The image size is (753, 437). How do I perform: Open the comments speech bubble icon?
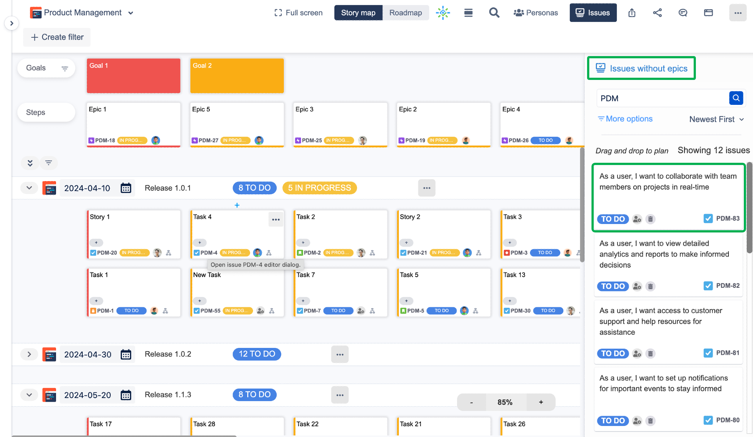(x=683, y=13)
